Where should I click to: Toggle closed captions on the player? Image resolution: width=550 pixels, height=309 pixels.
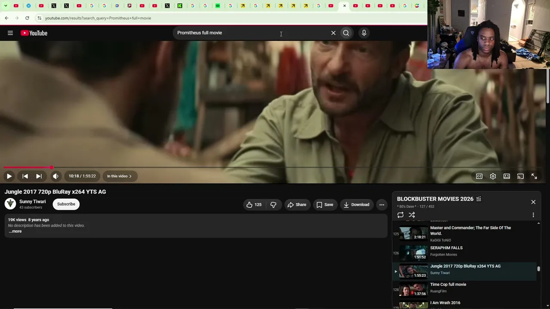(x=479, y=176)
